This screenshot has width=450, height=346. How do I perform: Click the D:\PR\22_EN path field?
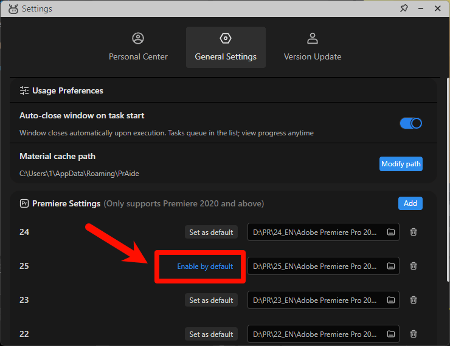pyautogui.click(x=323, y=334)
